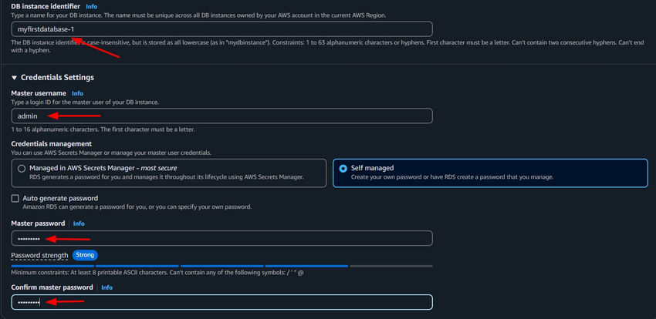
Task: Select the Self managed radio button
Action: click(343, 168)
